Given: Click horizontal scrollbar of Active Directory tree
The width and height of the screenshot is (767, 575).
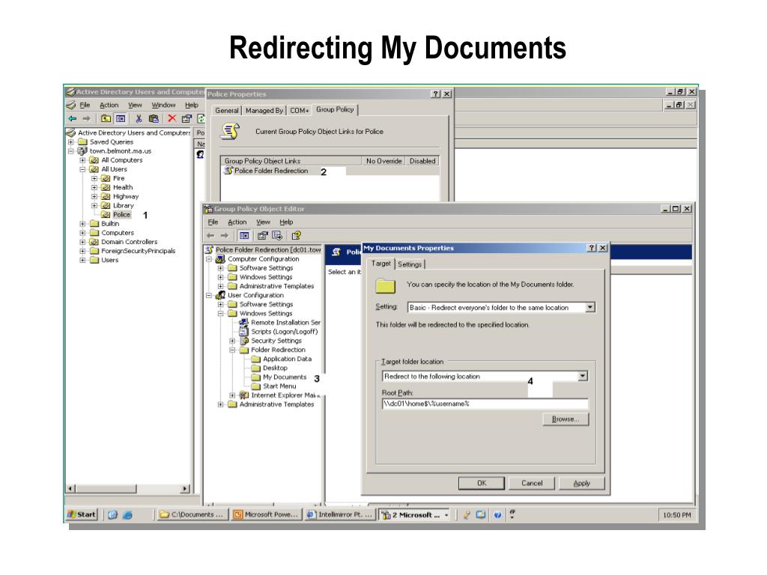Looking at the screenshot, I should [x=128, y=488].
